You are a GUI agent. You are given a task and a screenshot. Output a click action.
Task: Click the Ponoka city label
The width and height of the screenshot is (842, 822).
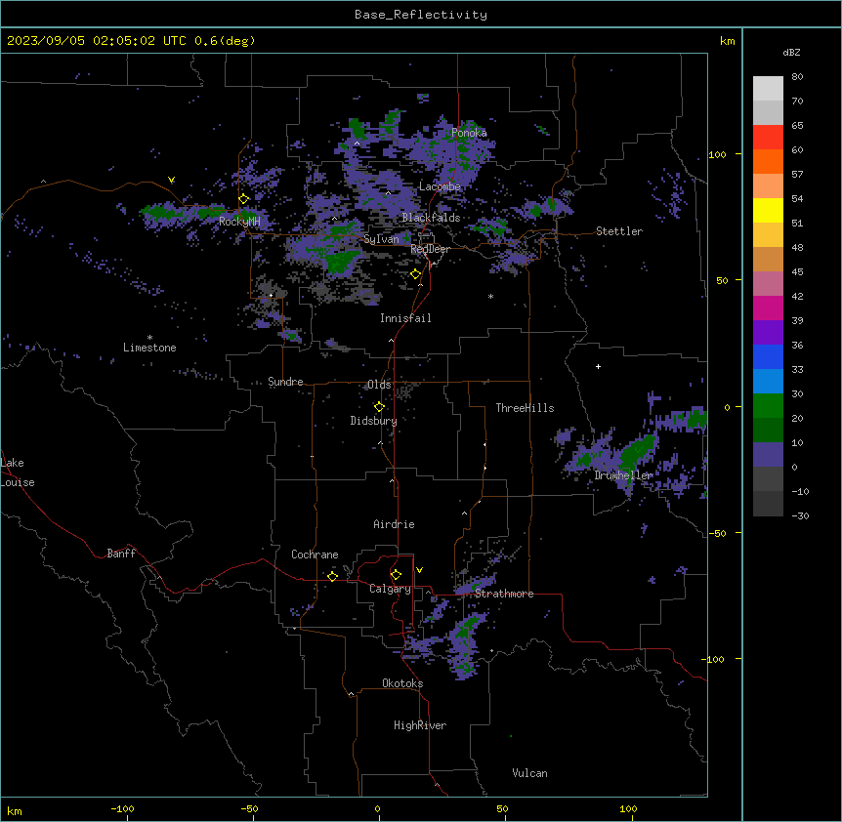tap(469, 133)
